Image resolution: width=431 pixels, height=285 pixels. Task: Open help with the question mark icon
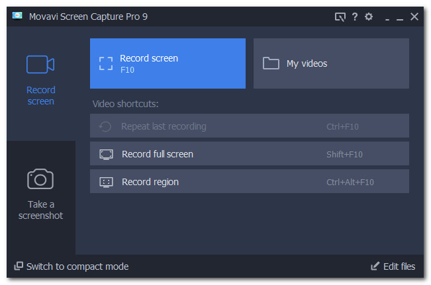click(355, 17)
